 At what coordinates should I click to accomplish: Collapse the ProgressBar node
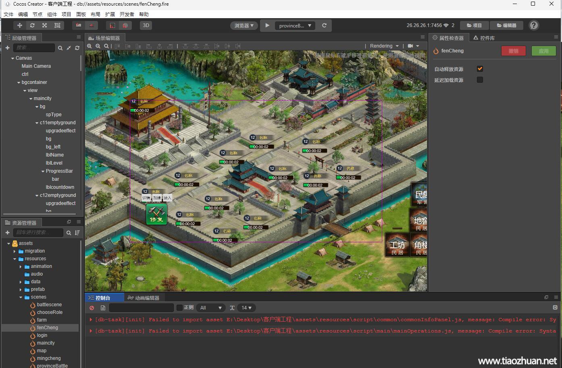(43, 171)
